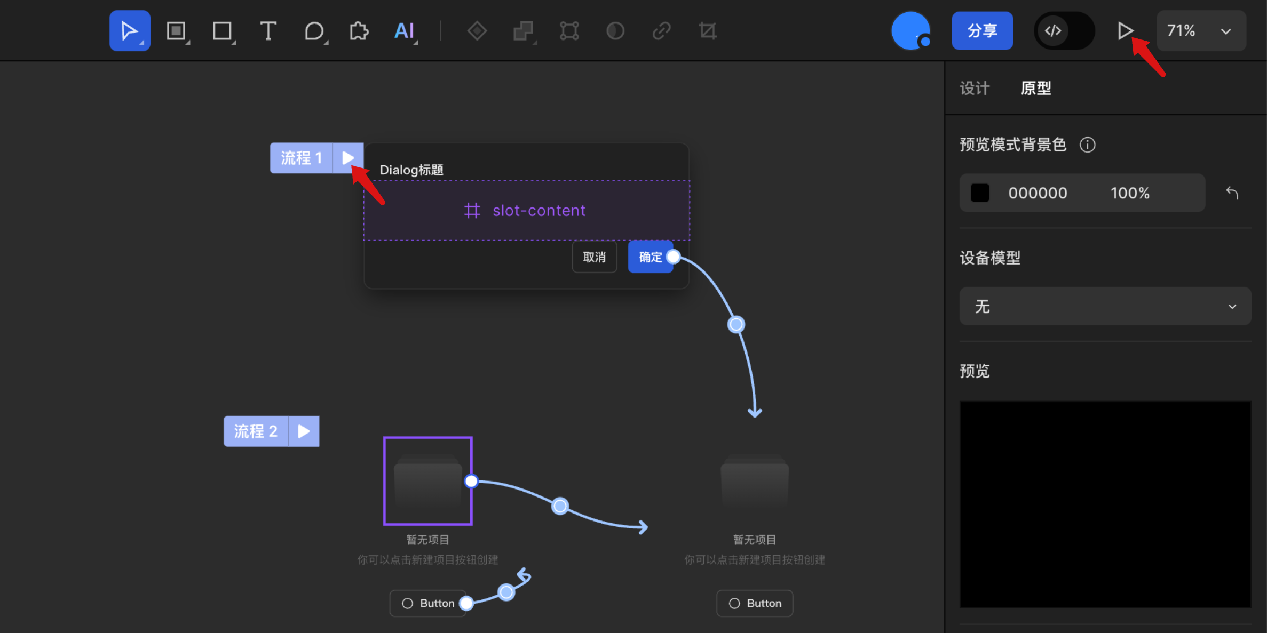Click the 分享 share button
This screenshot has height=633, width=1267.
pos(982,31)
